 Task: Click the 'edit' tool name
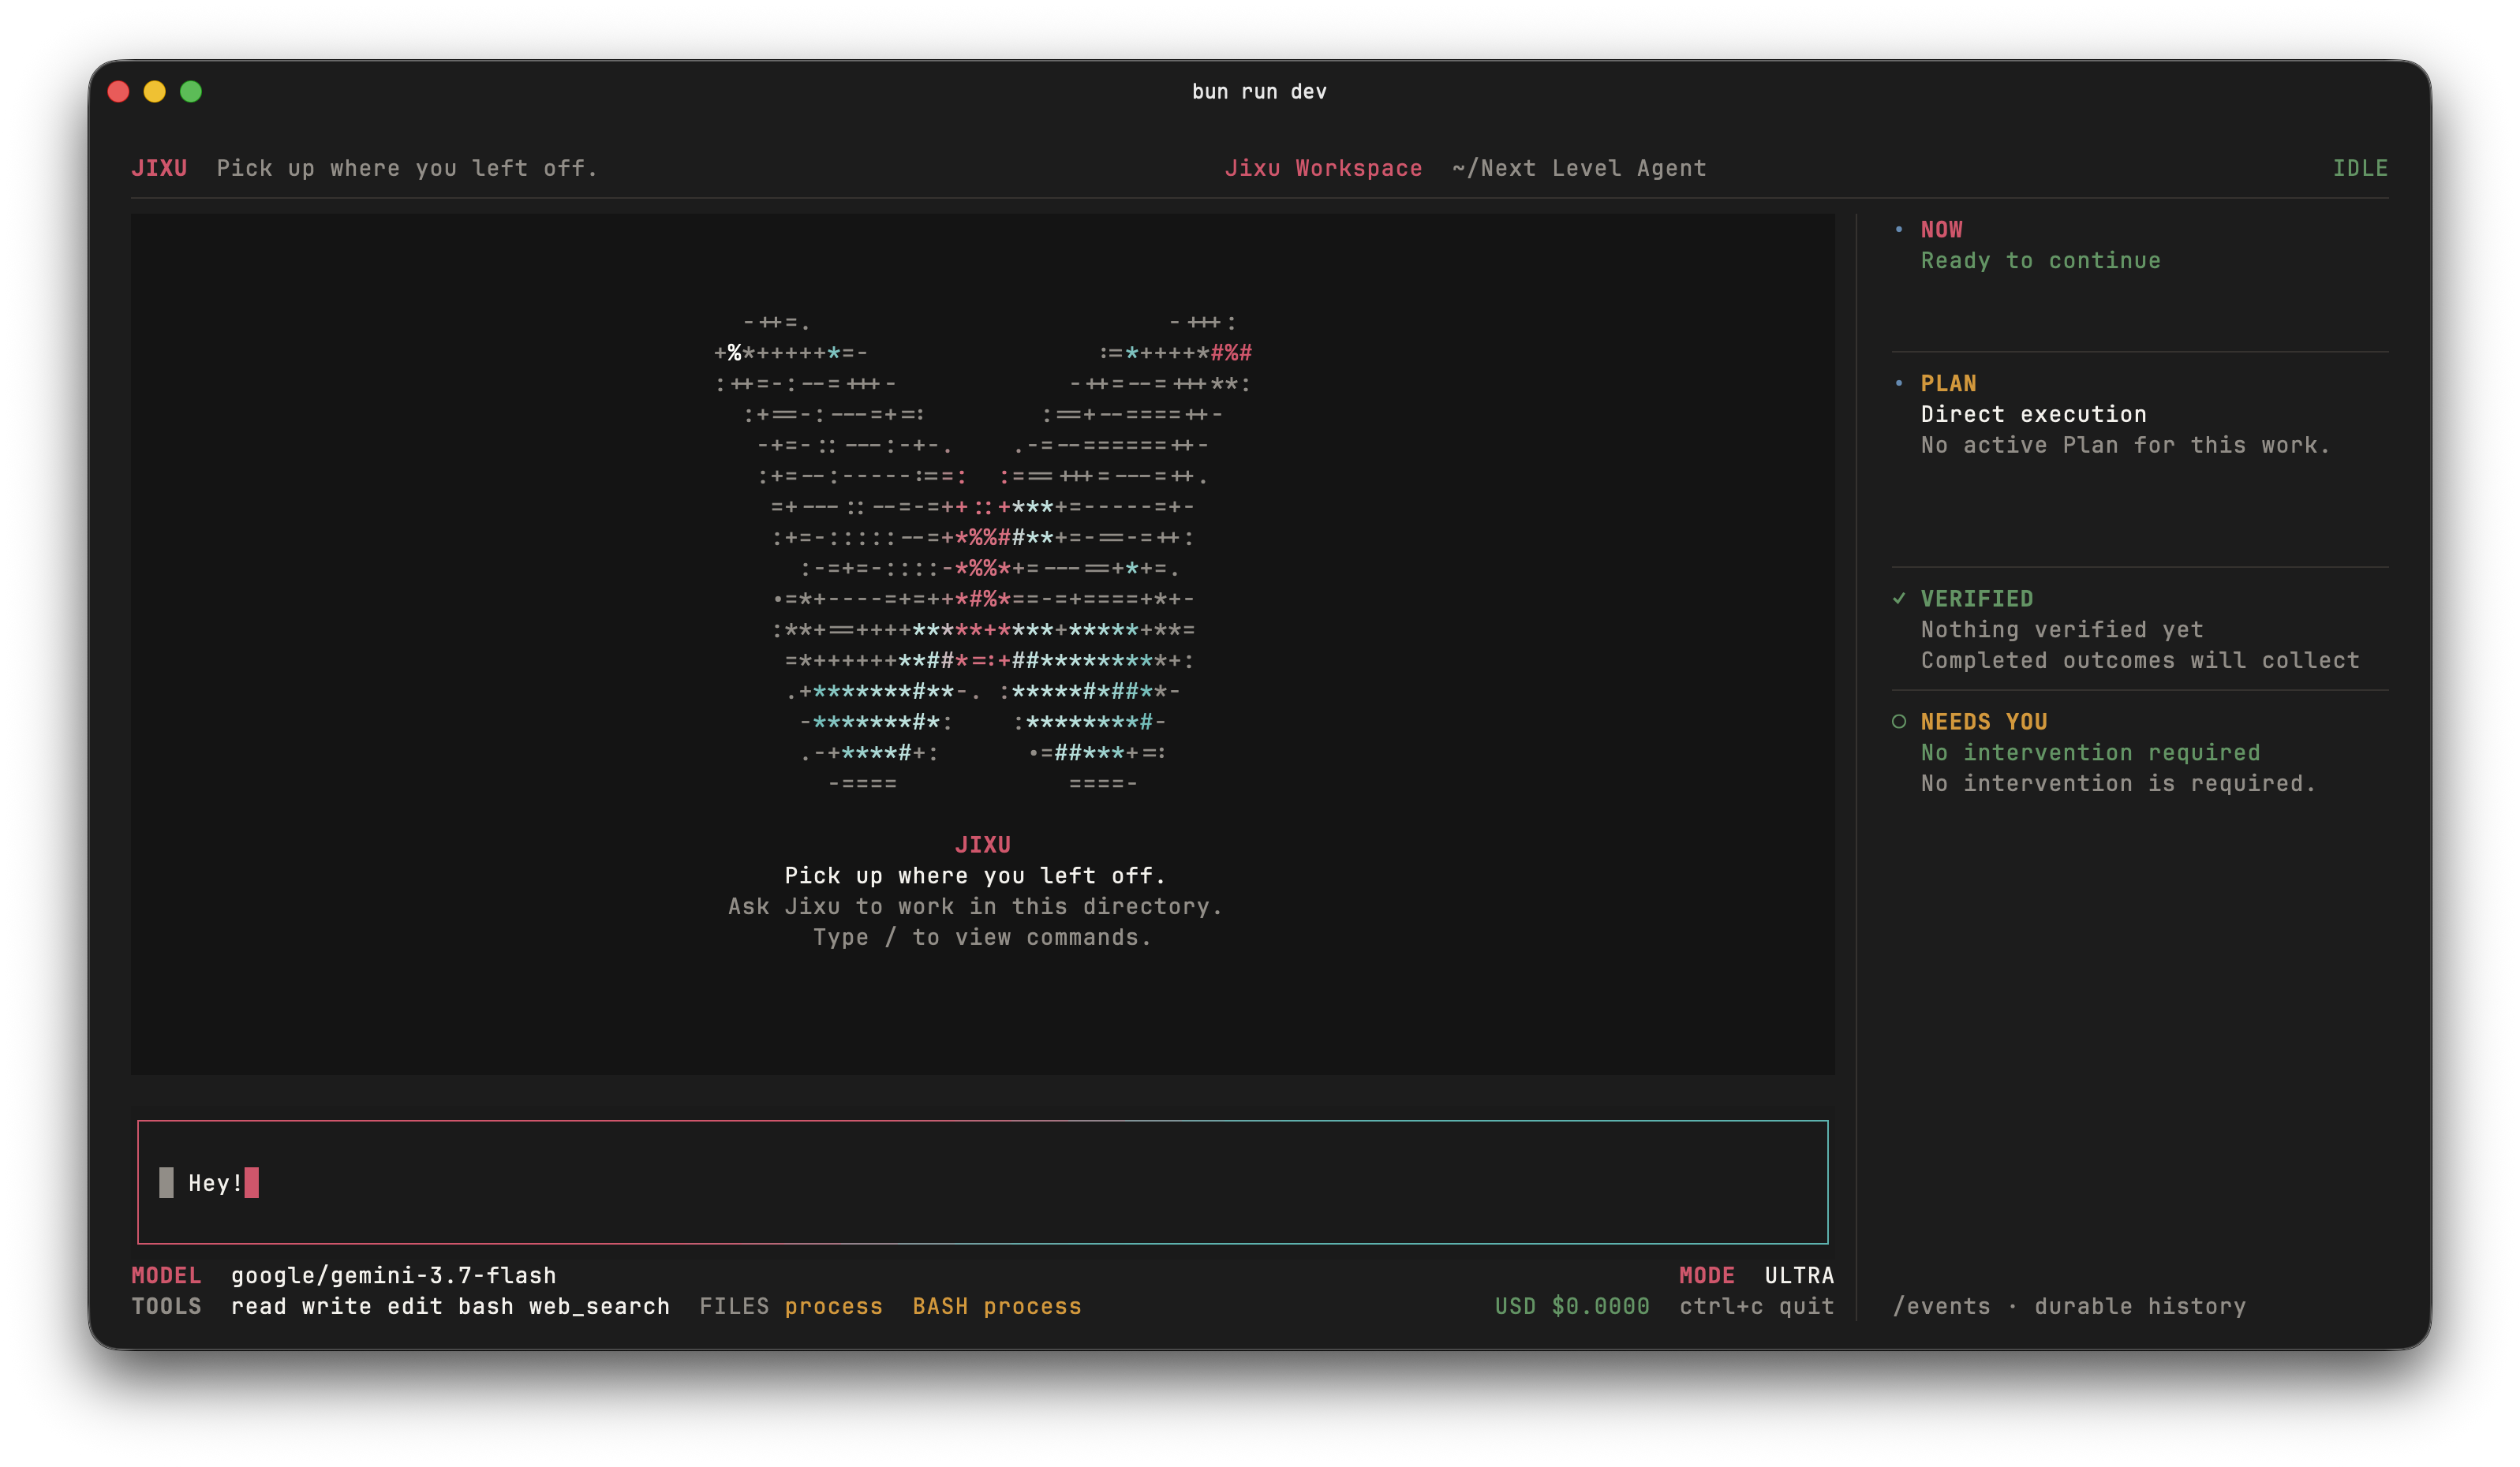pos(415,1306)
